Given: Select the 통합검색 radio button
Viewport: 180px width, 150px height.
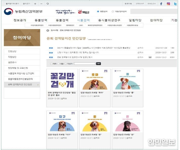Looking at the screenshot, I should [x=98, y=11].
